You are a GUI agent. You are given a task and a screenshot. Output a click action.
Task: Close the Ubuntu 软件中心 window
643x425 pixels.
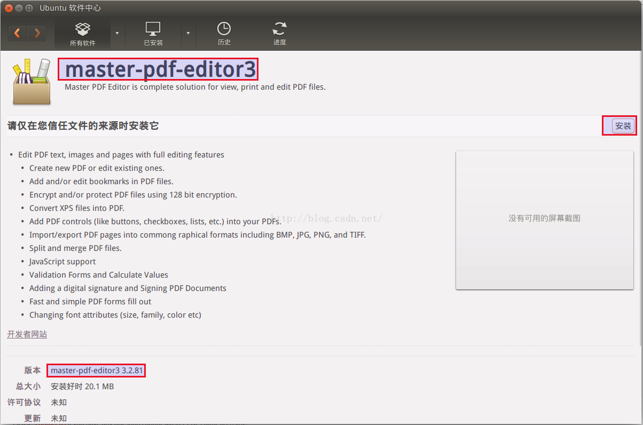tap(9, 8)
